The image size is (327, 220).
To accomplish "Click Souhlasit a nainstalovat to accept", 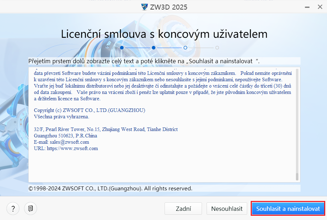I will [287, 208].
